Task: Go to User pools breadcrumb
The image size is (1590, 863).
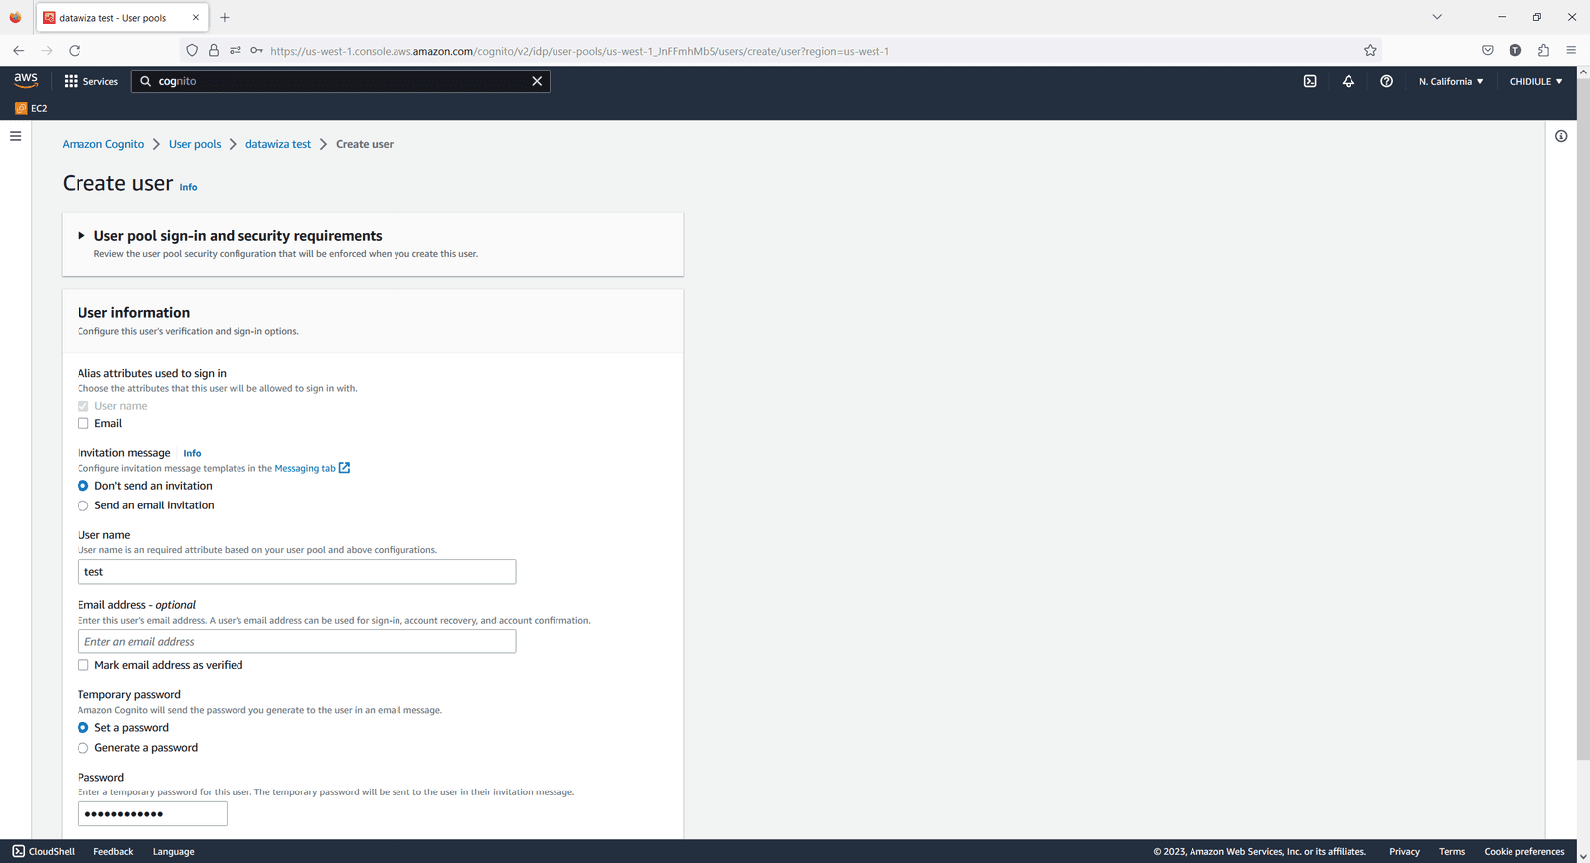Action: [x=195, y=144]
